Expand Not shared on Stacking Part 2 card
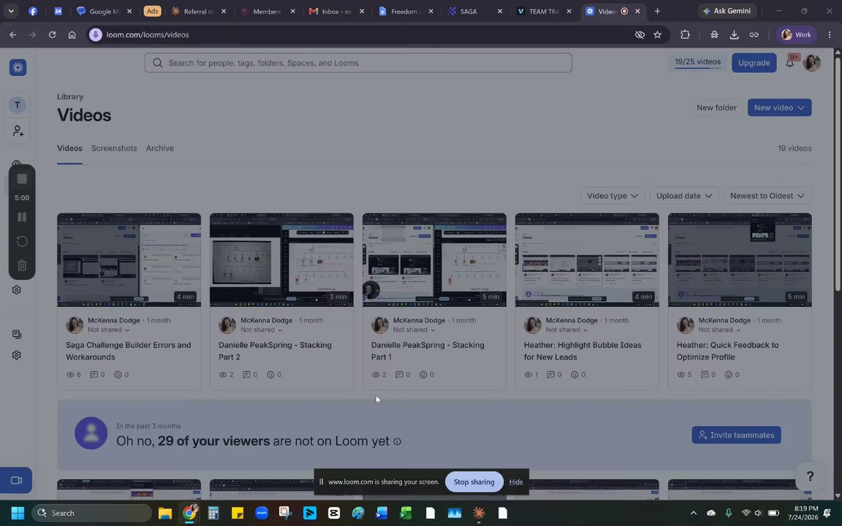Screen dimensions: 842x526 [262, 330]
